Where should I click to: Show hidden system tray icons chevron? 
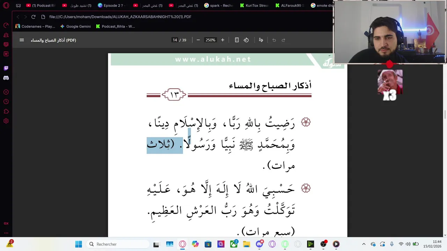point(364,244)
